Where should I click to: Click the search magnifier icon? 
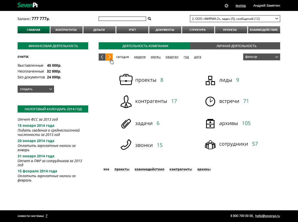coord(149,19)
